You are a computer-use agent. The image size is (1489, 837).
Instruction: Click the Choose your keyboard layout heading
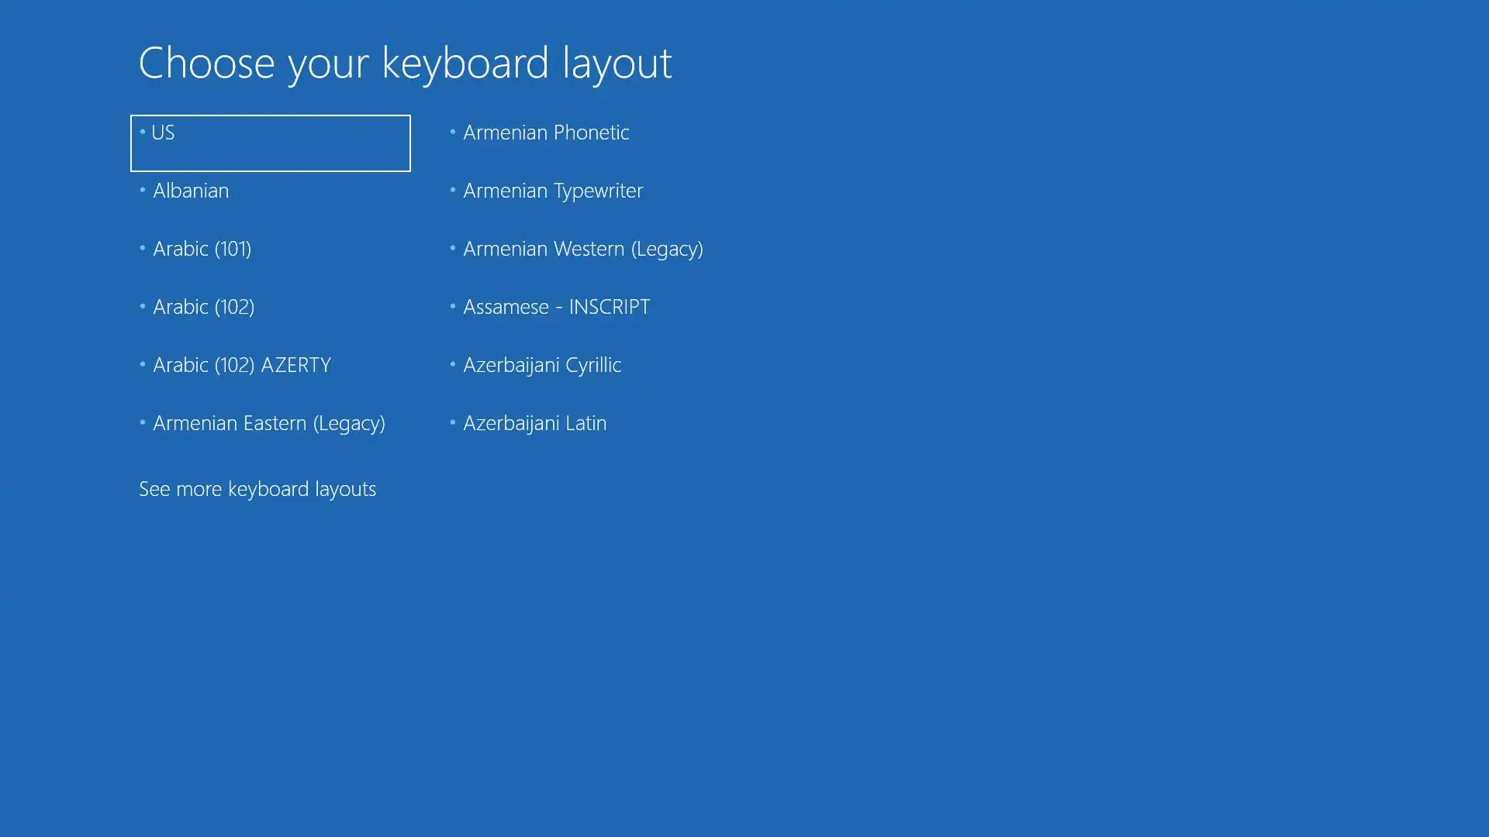click(x=405, y=63)
